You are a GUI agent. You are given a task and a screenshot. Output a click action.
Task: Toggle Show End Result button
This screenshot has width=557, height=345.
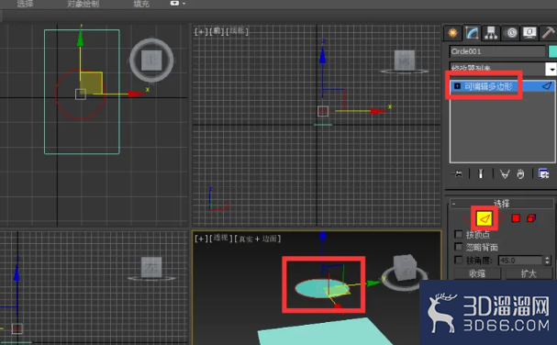click(481, 173)
